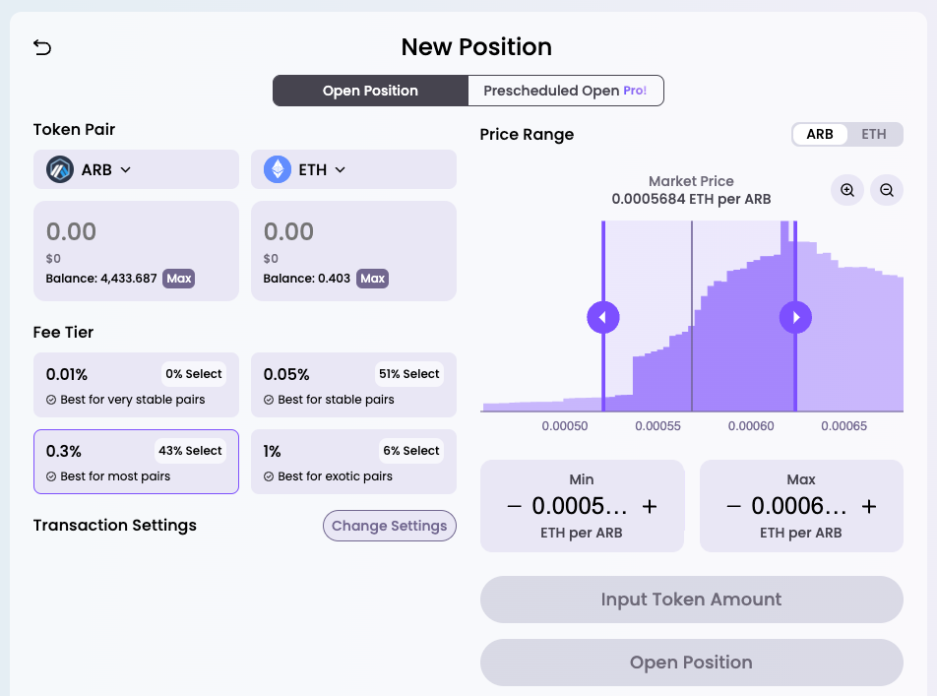
Task: Click the left range handle arrow
Action: [603, 317]
